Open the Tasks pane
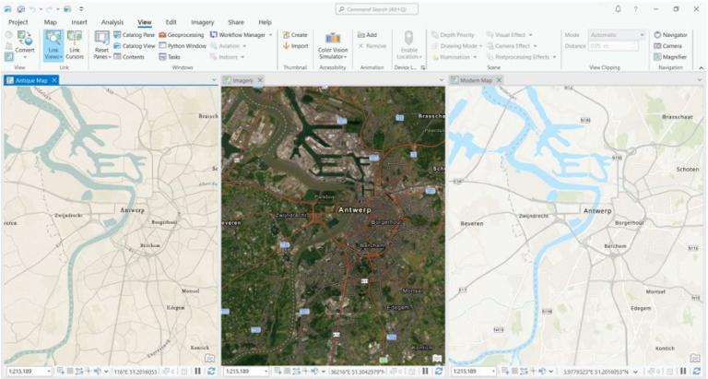This screenshot has width=708, height=379. [x=170, y=57]
